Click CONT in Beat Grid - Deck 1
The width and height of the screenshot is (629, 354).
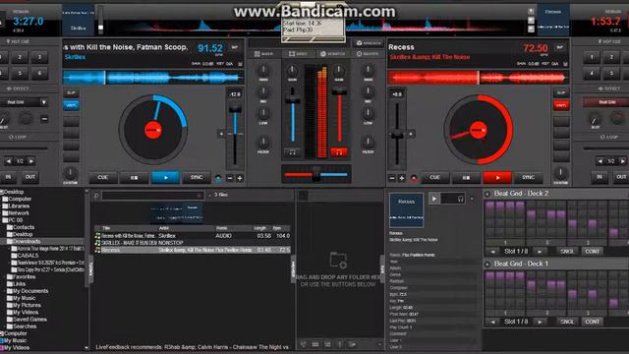pos(593,322)
